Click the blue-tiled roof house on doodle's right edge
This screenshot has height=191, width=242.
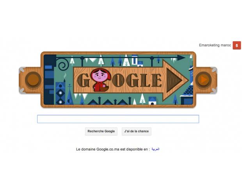pyautogui.click(x=187, y=95)
